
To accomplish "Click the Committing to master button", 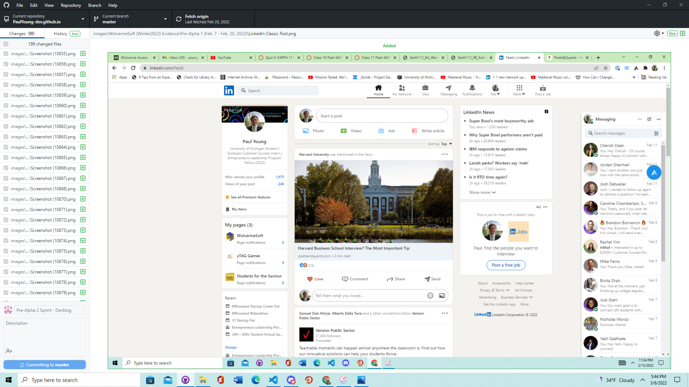I will [45, 365].
